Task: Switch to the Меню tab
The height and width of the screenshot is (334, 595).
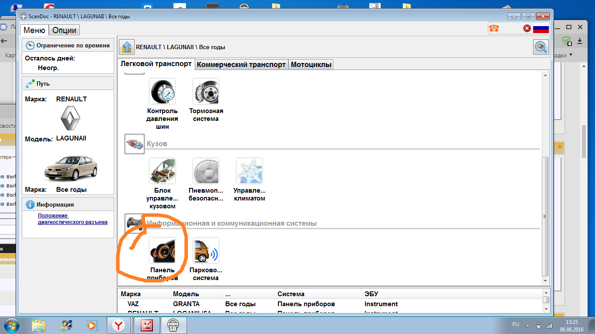Action: pos(34,30)
